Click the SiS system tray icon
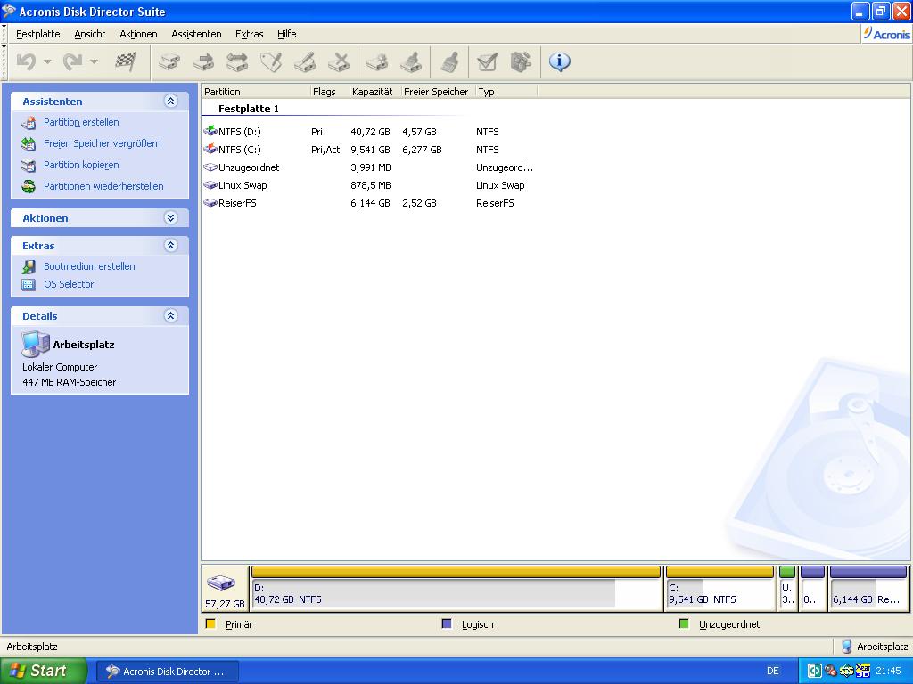The image size is (913, 684). [x=847, y=671]
